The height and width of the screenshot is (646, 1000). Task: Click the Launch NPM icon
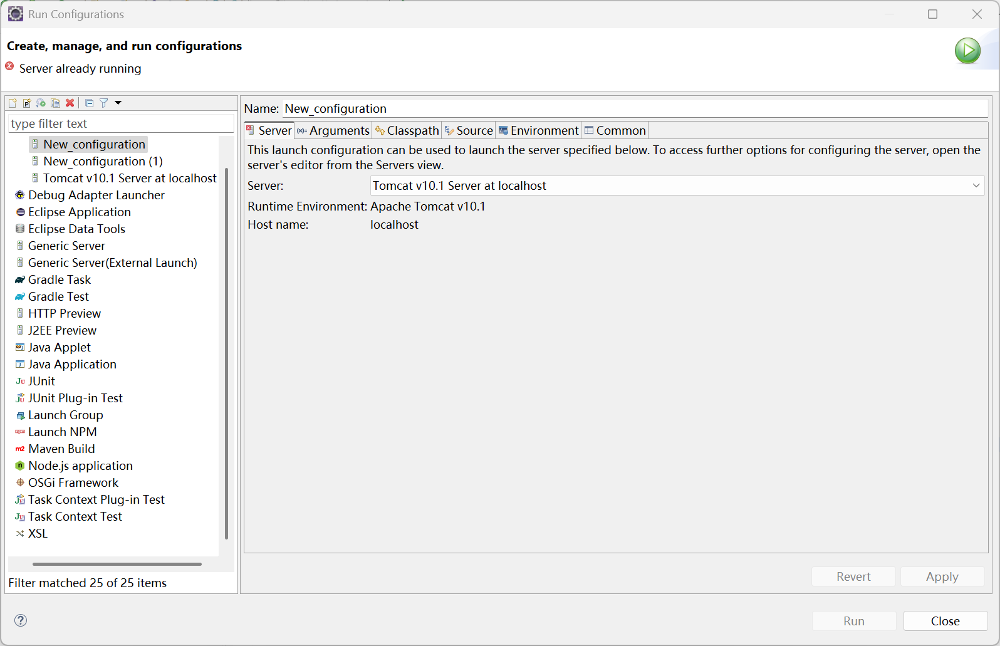pyautogui.click(x=20, y=432)
